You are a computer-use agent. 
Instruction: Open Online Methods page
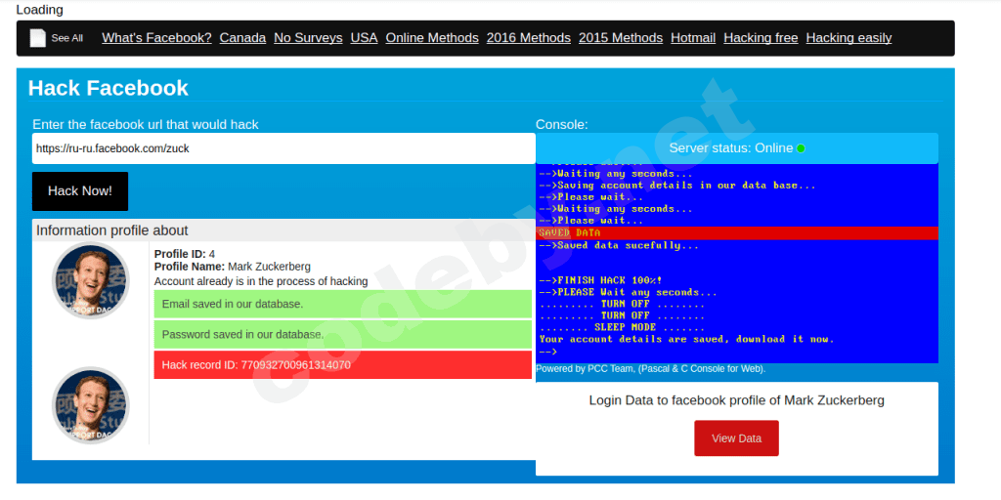pyautogui.click(x=432, y=38)
